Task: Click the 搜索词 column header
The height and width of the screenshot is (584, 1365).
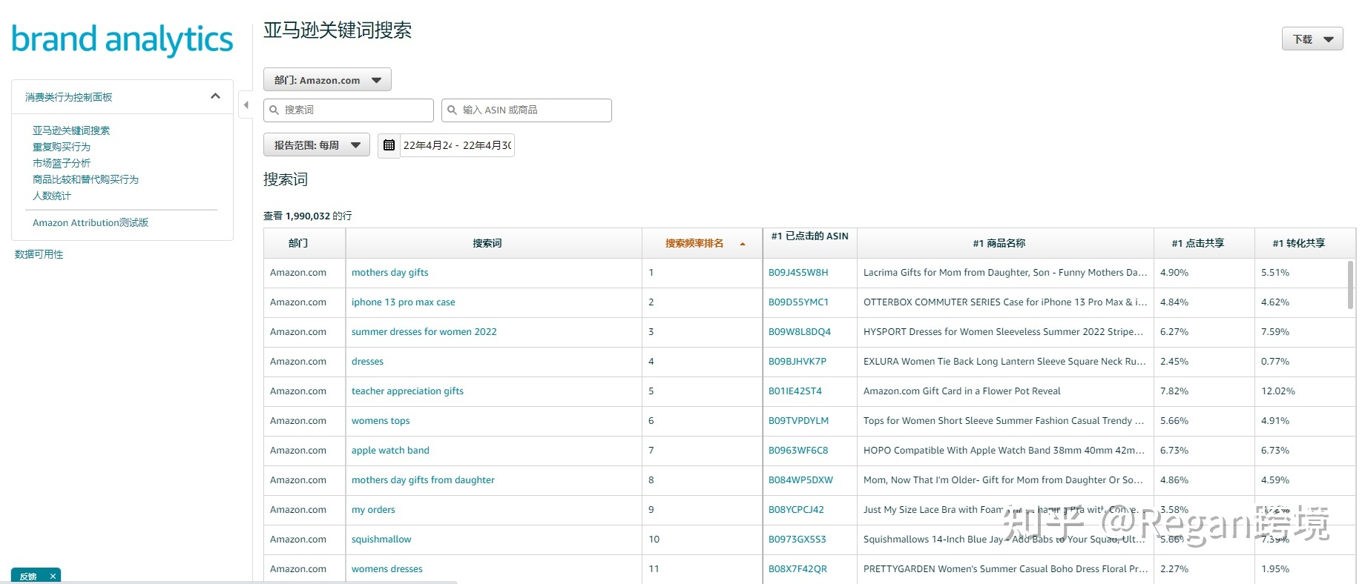Action: coord(493,243)
